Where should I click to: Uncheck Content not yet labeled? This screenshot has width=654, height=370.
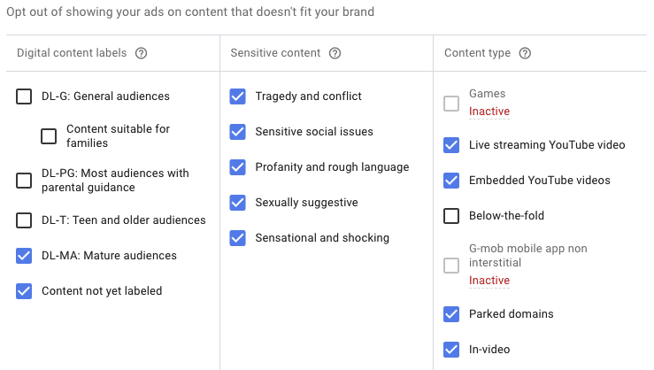(x=24, y=291)
